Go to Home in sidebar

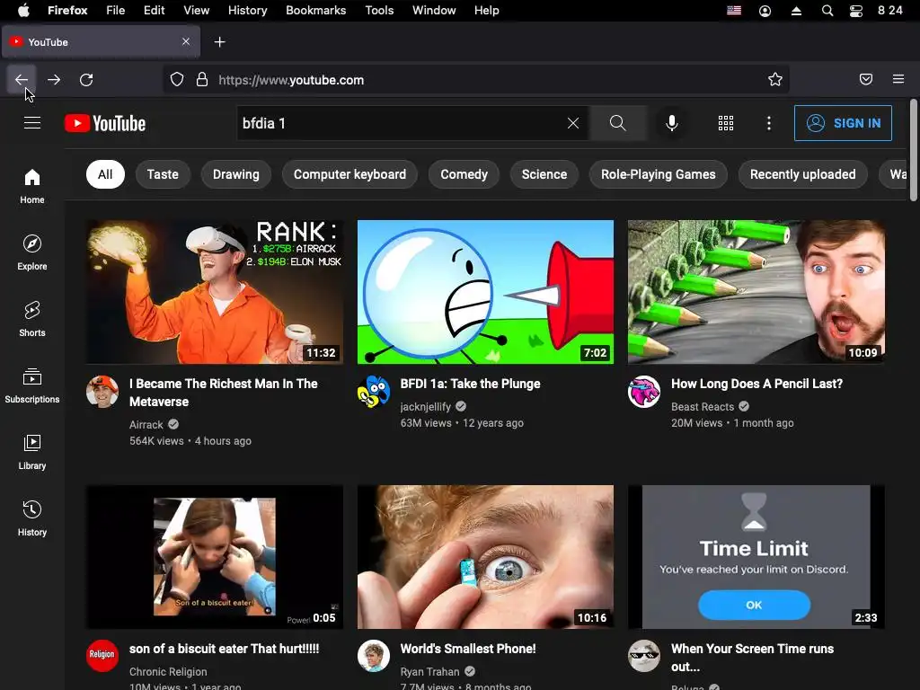click(x=32, y=187)
